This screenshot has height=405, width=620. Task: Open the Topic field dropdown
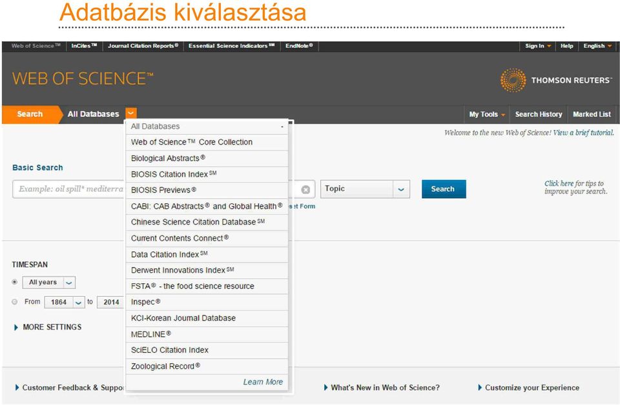point(365,189)
